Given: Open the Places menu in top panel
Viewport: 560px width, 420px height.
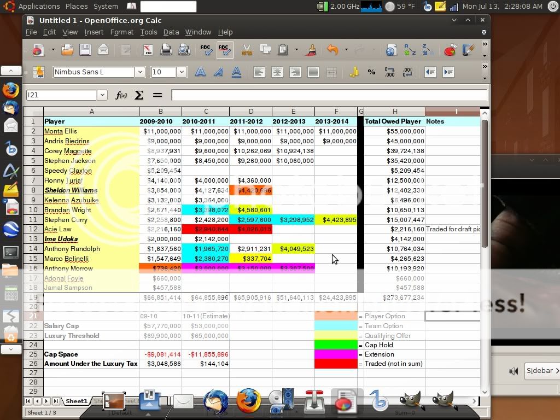Looking at the screenshot, I should pos(77,6).
